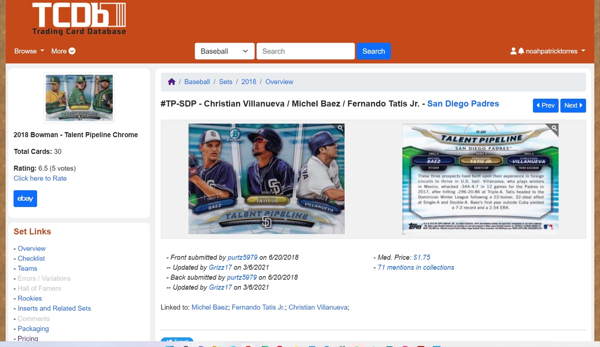Viewport: 600px width, 347px height.
Task: Open the set thumbnail in sidebar
Action: pos(79,98)
